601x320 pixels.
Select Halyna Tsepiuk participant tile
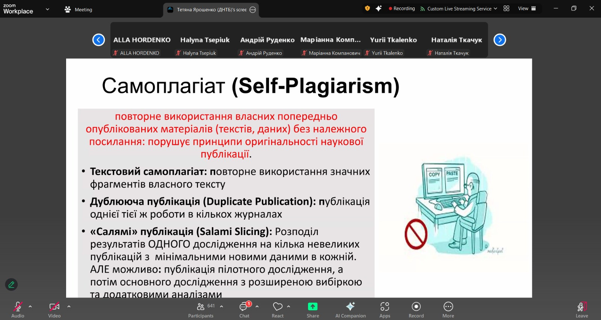(205, 40)
